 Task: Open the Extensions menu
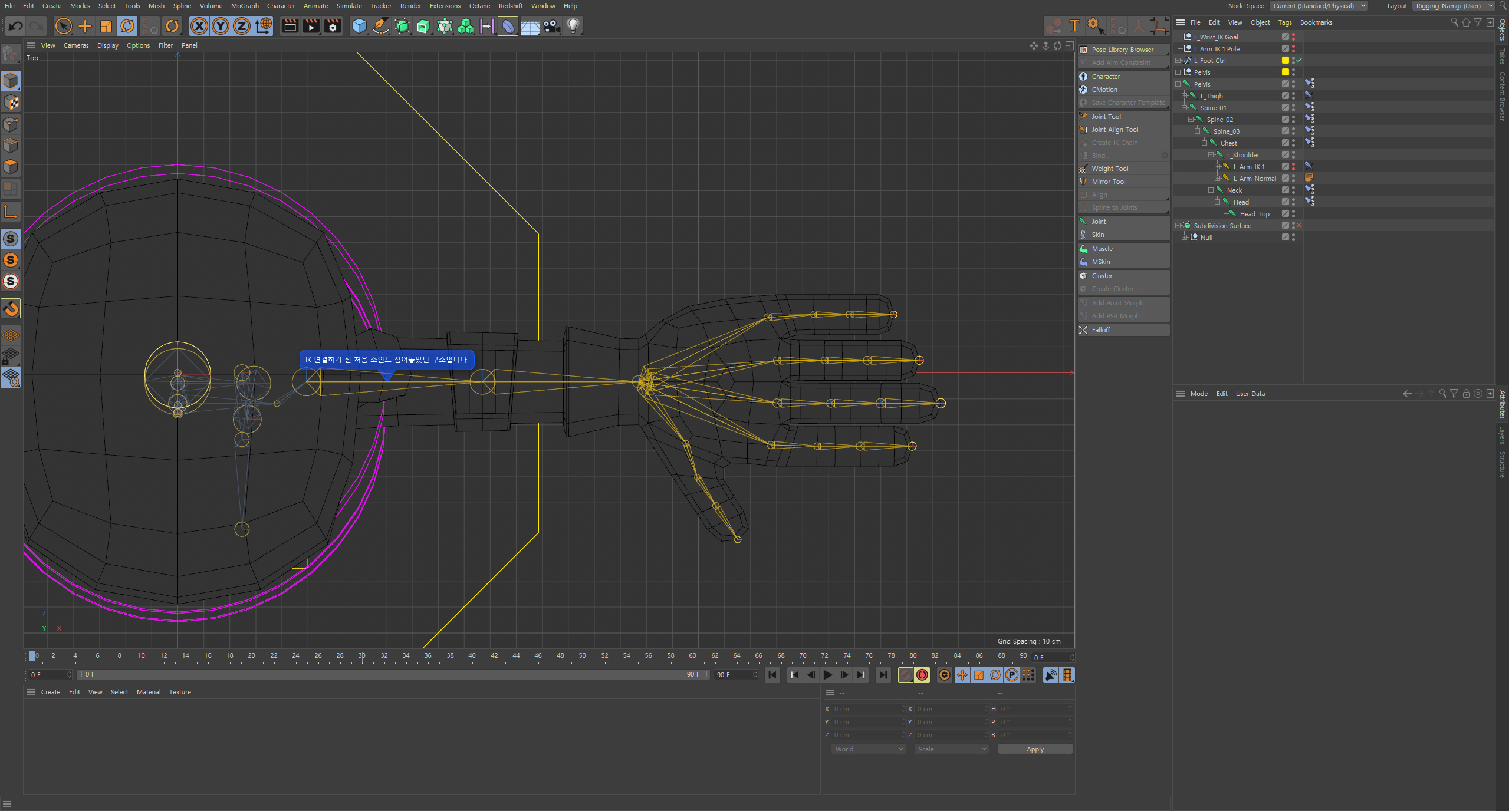point(445,6)
